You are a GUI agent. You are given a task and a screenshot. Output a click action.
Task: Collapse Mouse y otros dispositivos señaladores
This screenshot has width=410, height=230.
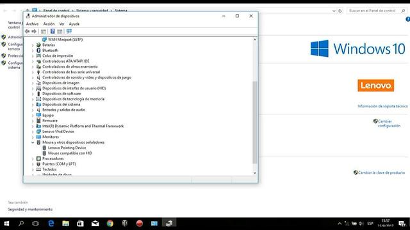(33, 142)
